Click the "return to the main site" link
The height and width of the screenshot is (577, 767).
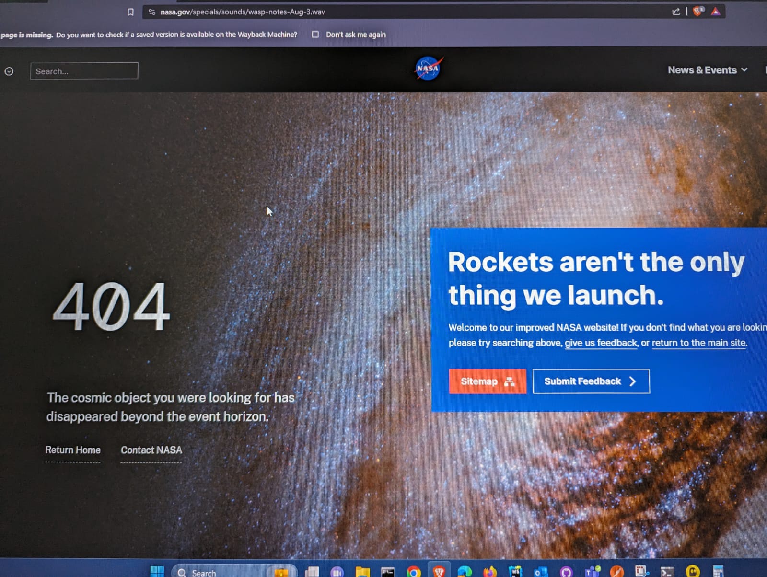click(x=698, y=343)
